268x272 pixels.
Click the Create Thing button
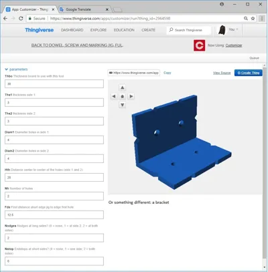point(248,73)
